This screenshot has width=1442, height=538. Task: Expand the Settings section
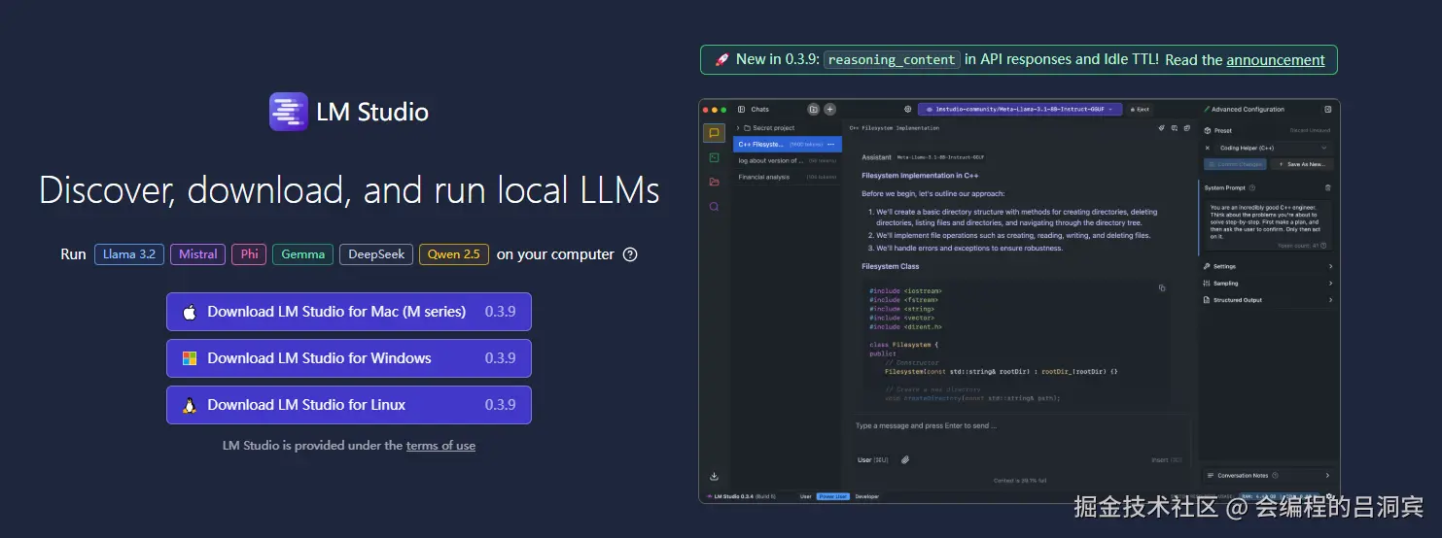[x=1268, y=266]
